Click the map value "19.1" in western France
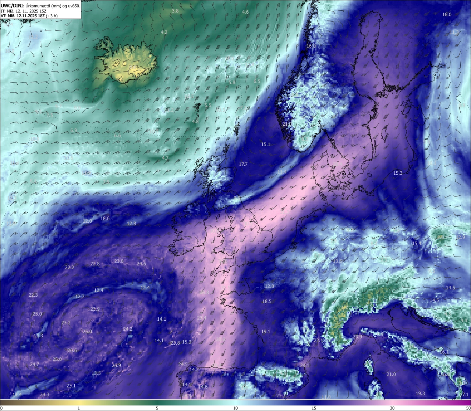This screenshot has width=471, height=411. coord(266,332)
